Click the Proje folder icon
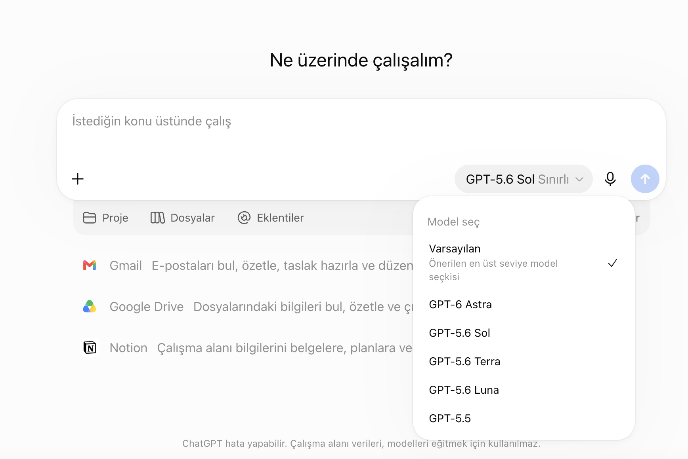The height and width of the screenshot is (459, 688). tap(90, 218)
